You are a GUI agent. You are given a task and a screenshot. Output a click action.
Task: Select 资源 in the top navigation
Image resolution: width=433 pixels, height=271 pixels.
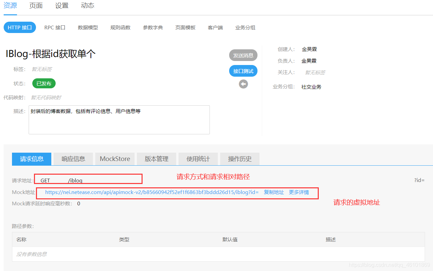(10, 5)
